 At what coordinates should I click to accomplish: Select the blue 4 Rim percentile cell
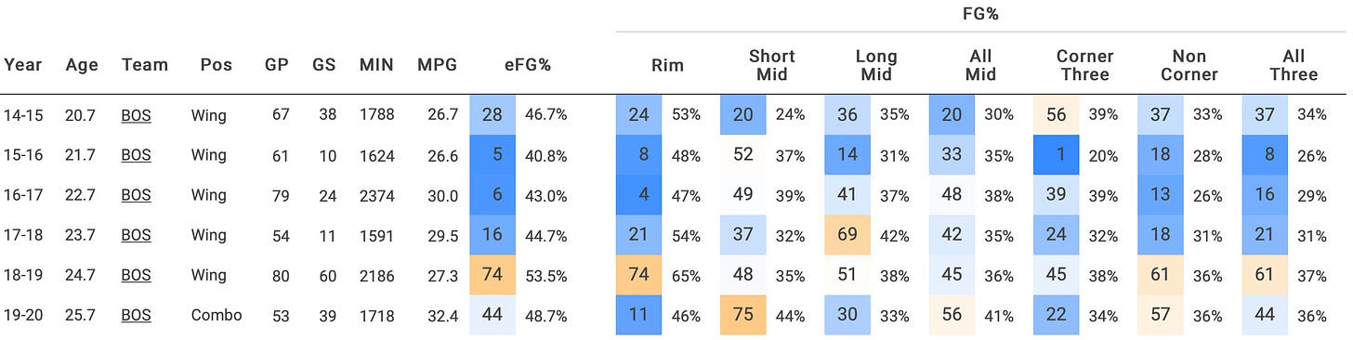pyautogui.click(x=638, y=196)
